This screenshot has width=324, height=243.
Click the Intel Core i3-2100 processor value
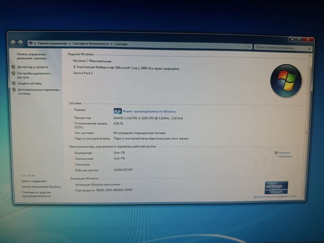click(x=148, y=118)
